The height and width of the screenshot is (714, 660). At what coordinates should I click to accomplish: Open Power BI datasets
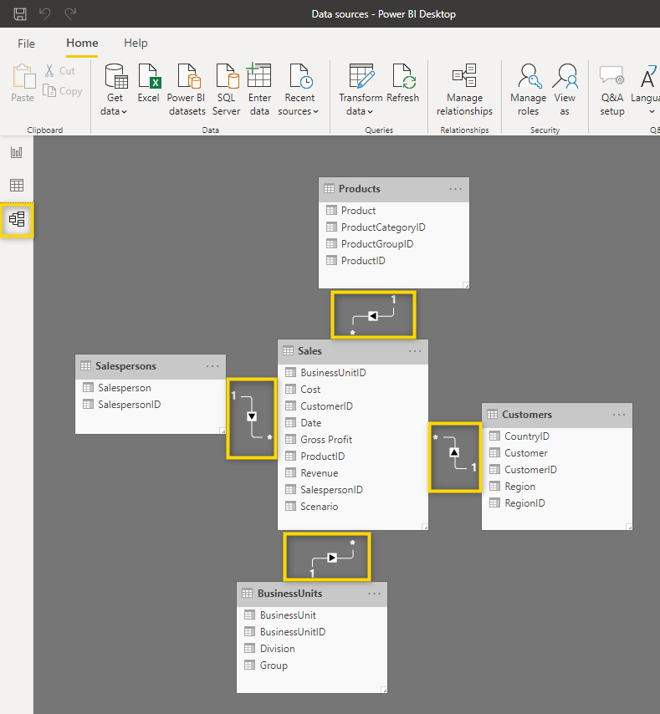187,89
